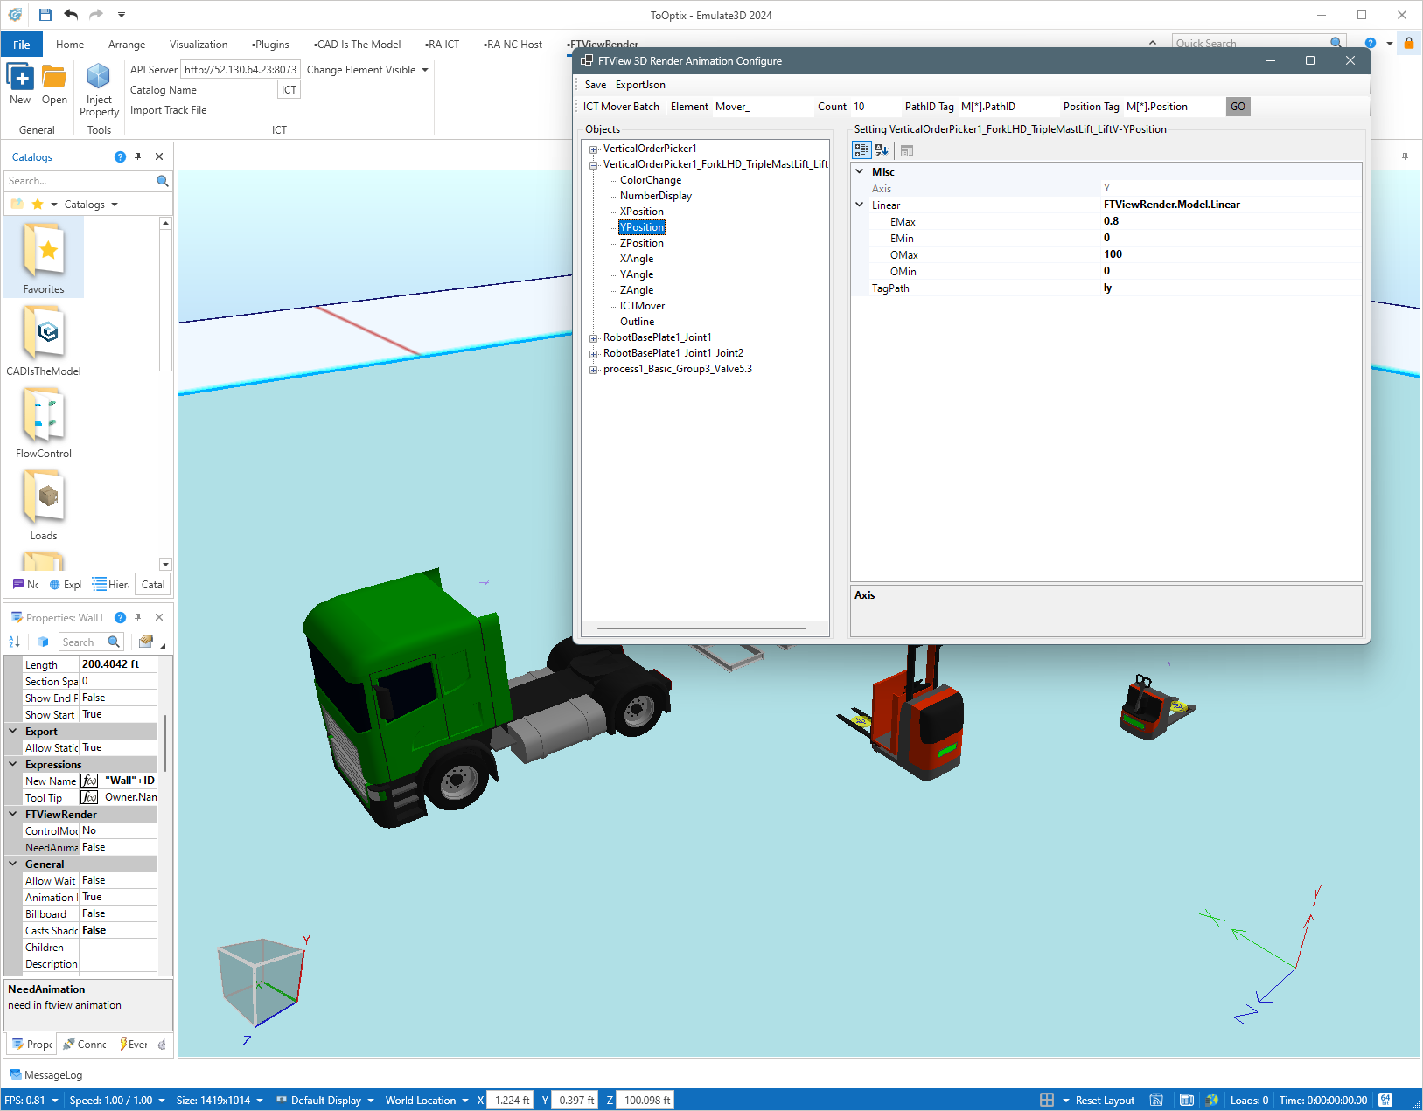
Task: Click the Reset Layout grid icon
Action: click(1046, 1100)
